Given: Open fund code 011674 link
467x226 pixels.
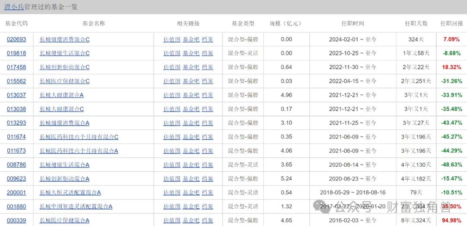Looking at the screenshot, I should (x=16, y=137).
